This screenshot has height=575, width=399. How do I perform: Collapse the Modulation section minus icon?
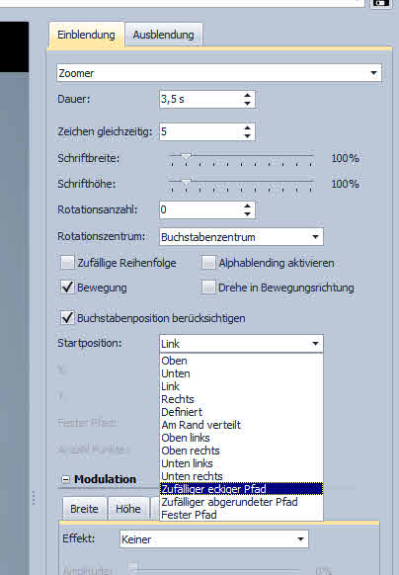(65, 479)
